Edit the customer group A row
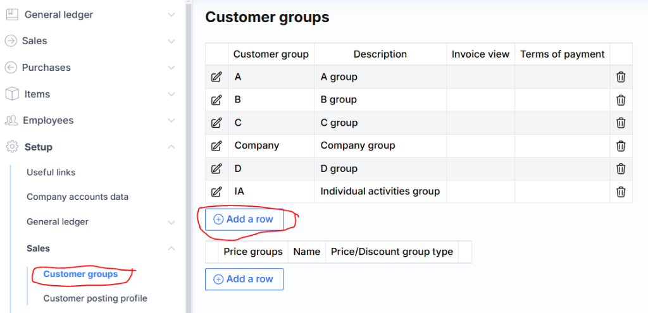Screen dimensions: 648x313 [216, 77]
